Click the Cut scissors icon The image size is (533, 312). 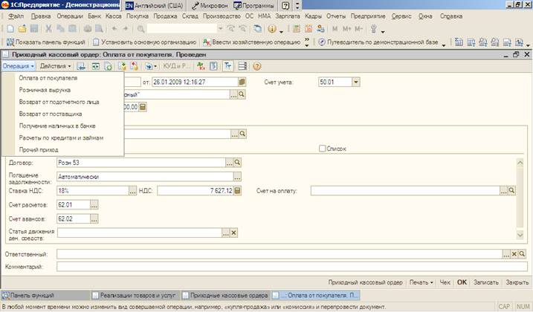[x=48, y=29]
